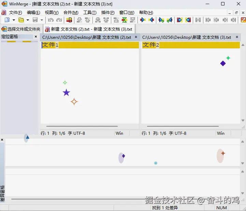The width and height of the screenshot is (246, 211).
Task: Go to the next file icon
Action: 225,20
